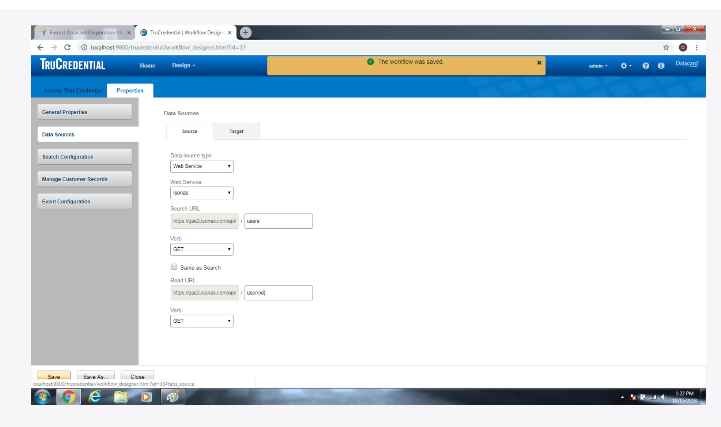Open the Chrome profile avatar
721x427 pixels.
(x=683, y=47)
